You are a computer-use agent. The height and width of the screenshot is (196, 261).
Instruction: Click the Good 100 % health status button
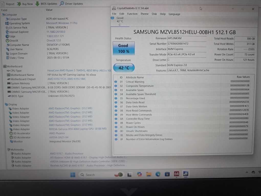124,48
